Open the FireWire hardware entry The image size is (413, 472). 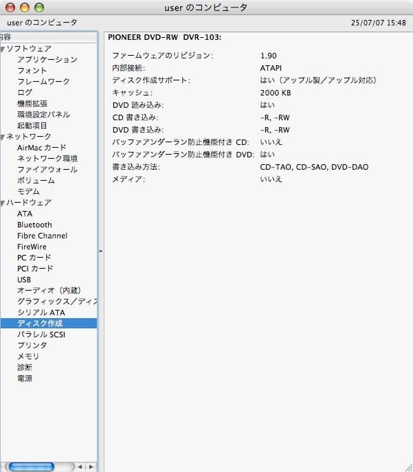[x=32, y=247]
